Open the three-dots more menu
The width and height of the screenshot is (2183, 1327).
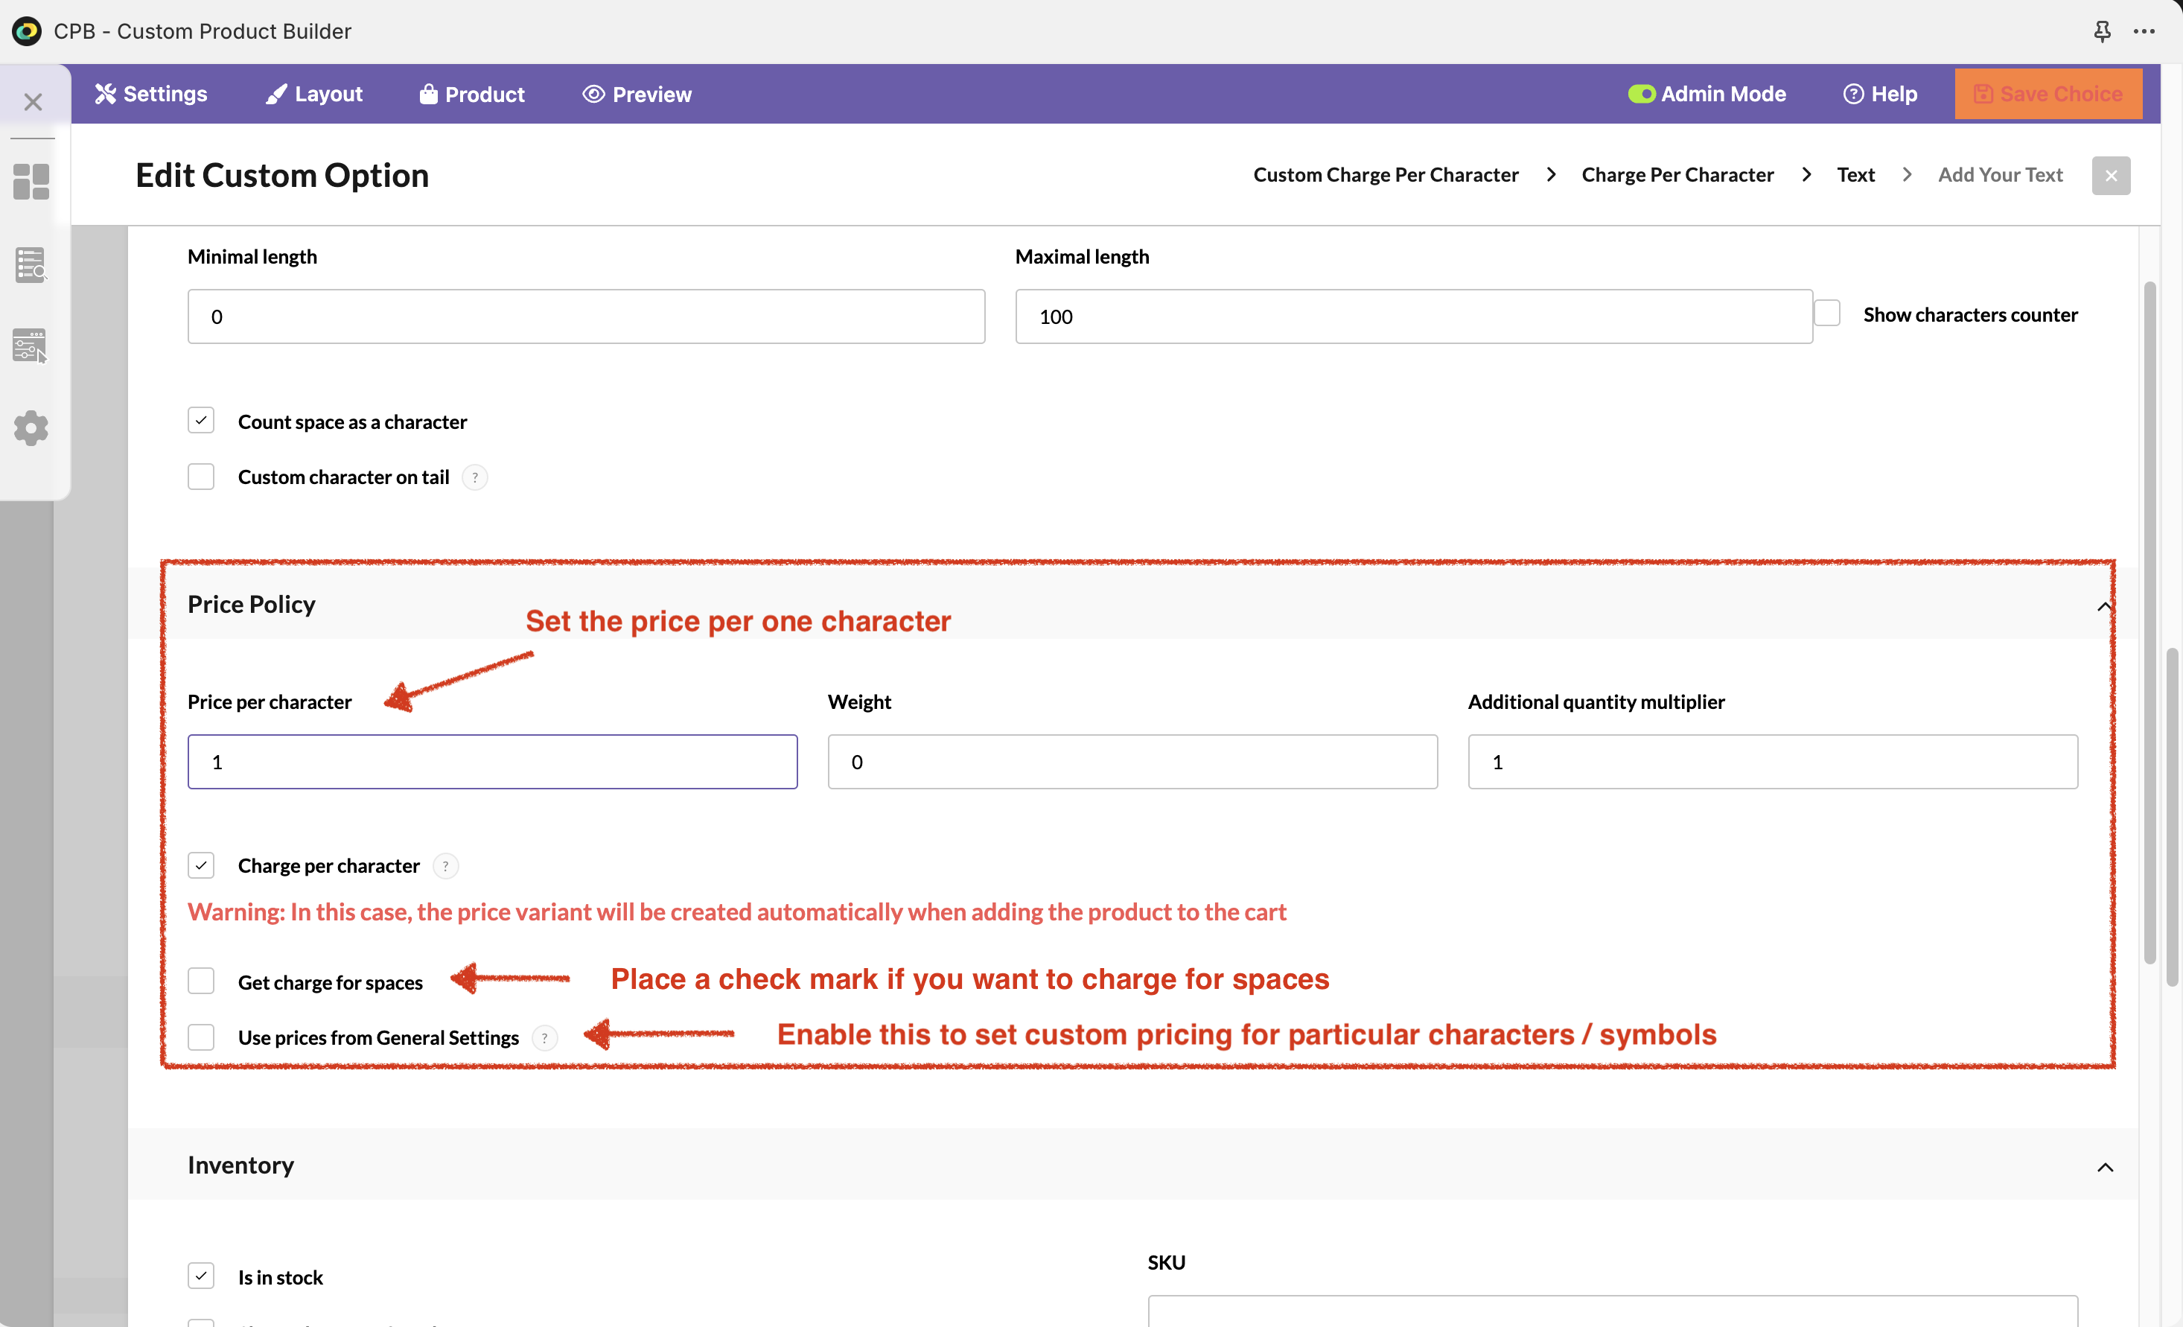point(2144,32)
